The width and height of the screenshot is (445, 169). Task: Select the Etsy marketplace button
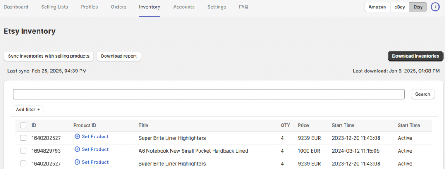418,7
